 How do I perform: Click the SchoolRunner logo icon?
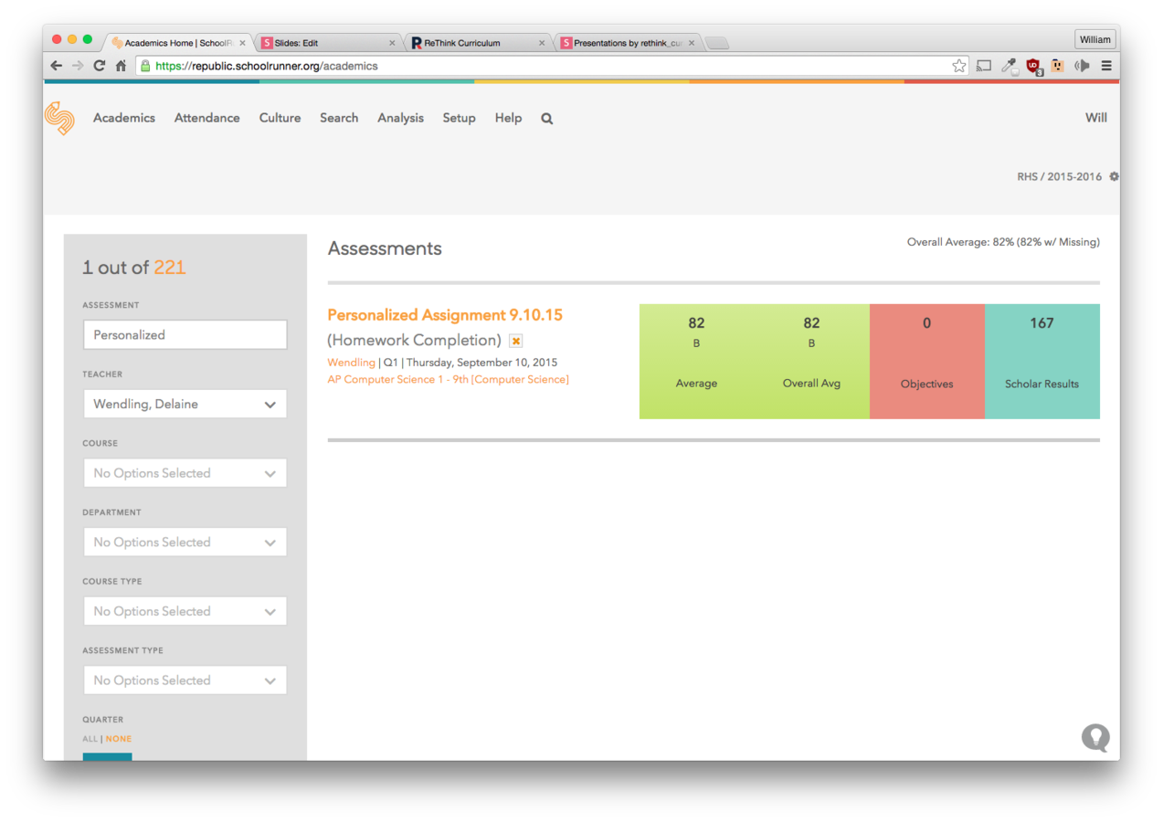(x=60, y=118)
